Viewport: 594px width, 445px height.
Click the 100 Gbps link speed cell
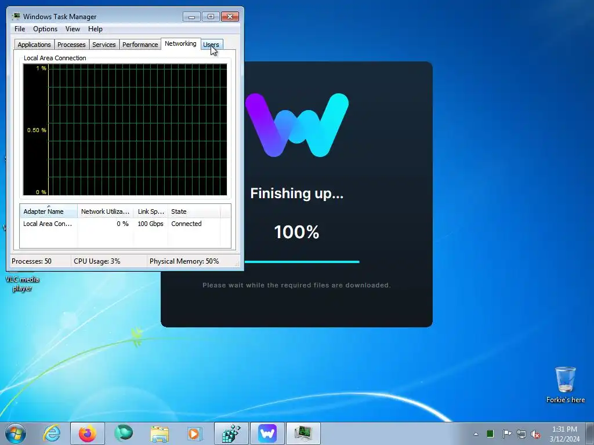tap(150, 224)
